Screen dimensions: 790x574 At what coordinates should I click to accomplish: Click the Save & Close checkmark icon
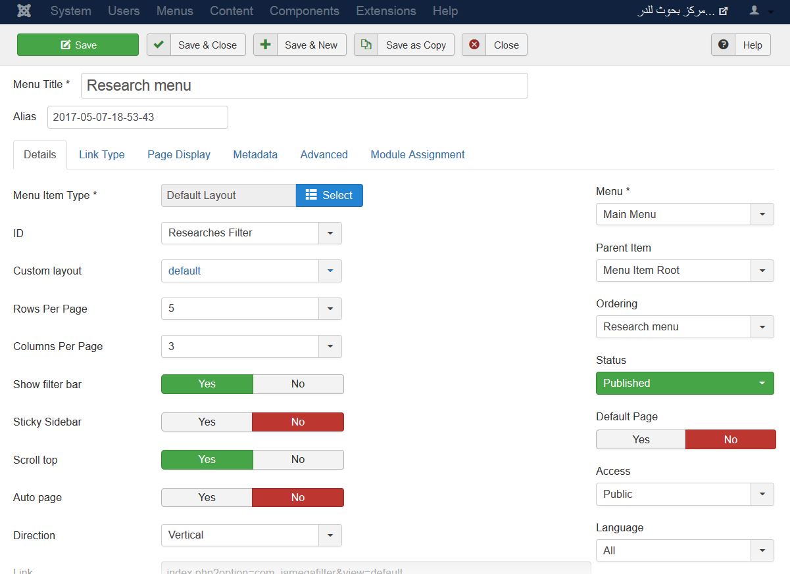(159, 45)
